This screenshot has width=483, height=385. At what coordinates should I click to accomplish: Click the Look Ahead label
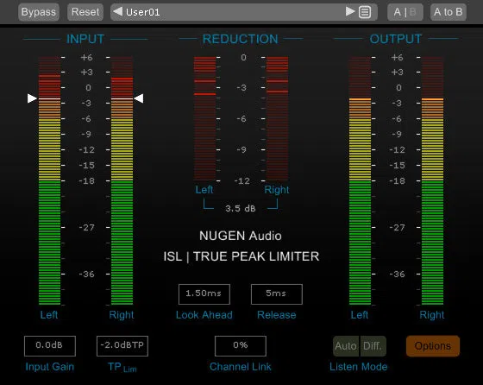[204, 315]
